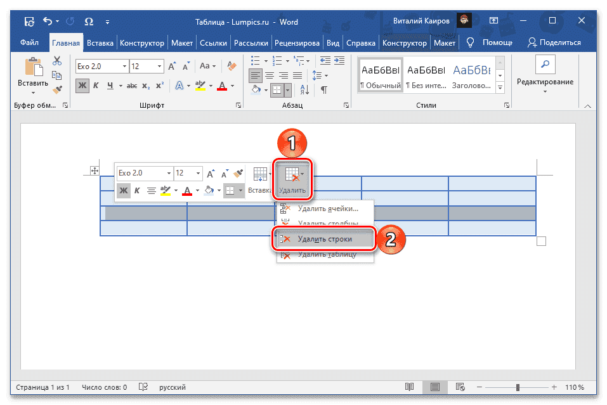This screenshot has height=405, width=607.
Task: Choose Удалить строки from the menu
Action: pos(324,239)
